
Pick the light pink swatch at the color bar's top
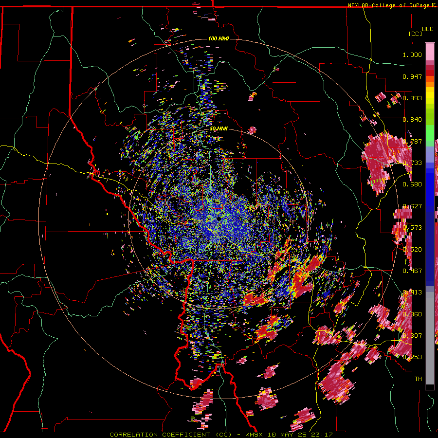[x=430, y=52]
